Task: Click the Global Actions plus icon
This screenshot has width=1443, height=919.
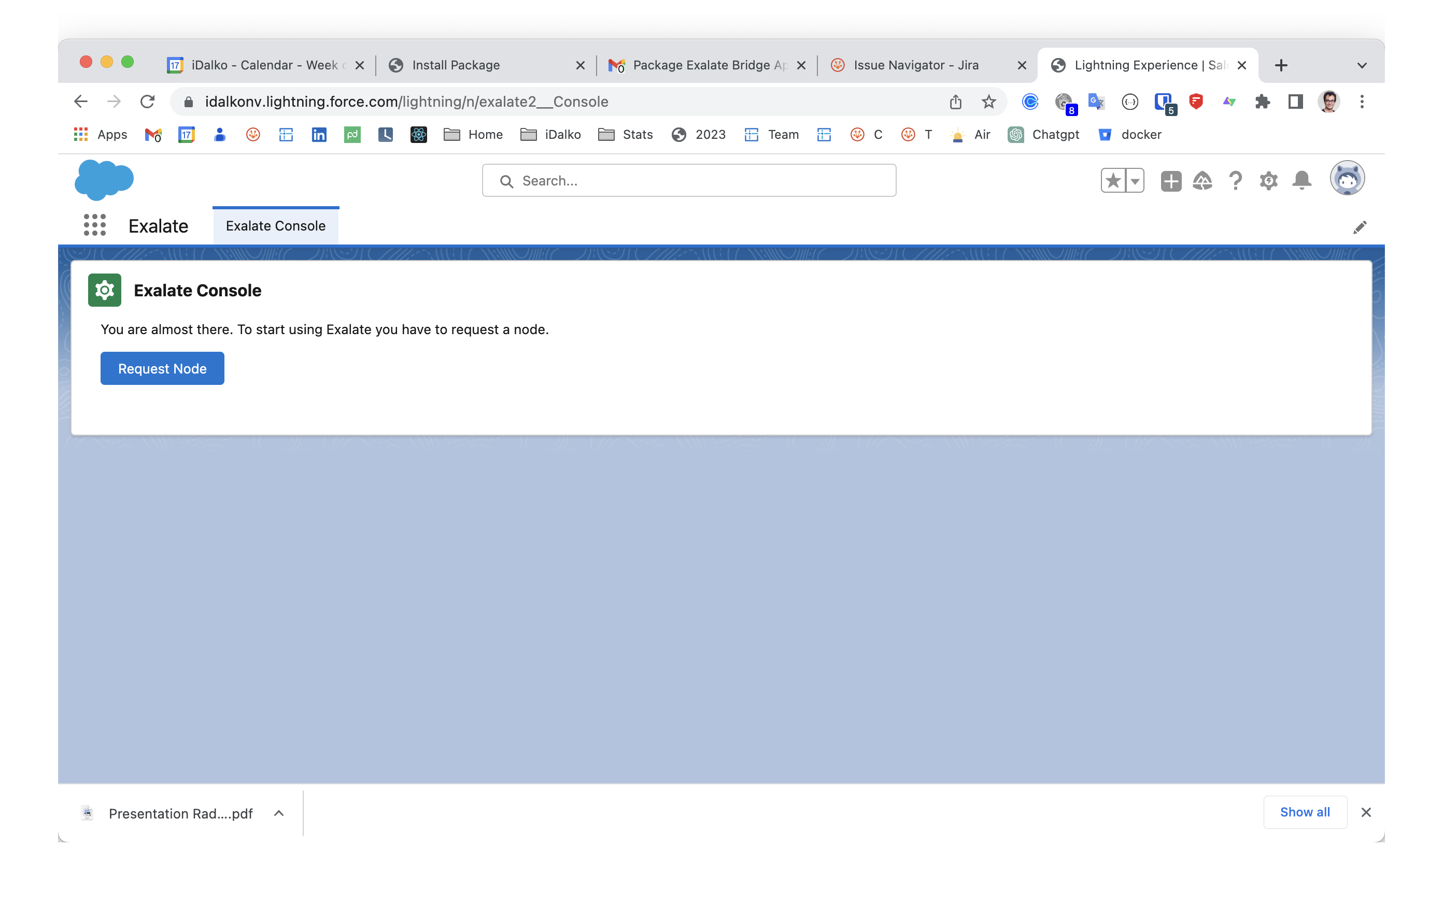Action: pyautogui.click(x=1170, y=180)
